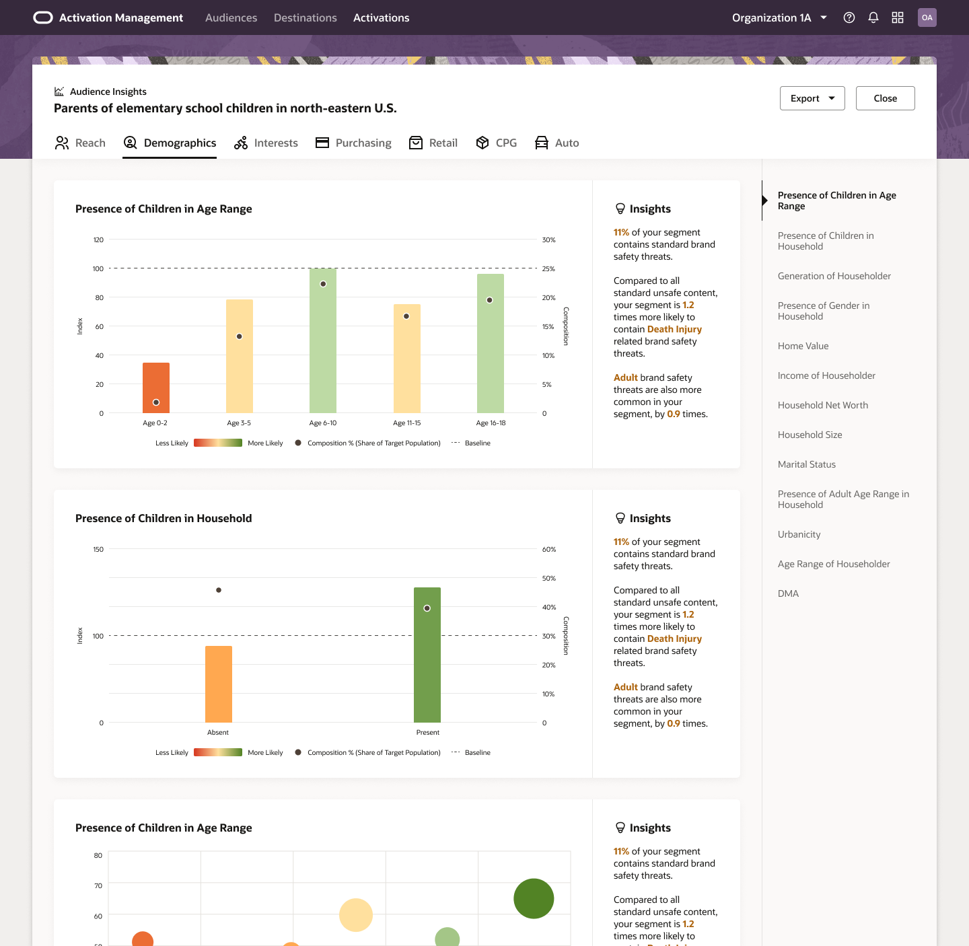Jump to Presence of Gender in Household

coord(824,311)
